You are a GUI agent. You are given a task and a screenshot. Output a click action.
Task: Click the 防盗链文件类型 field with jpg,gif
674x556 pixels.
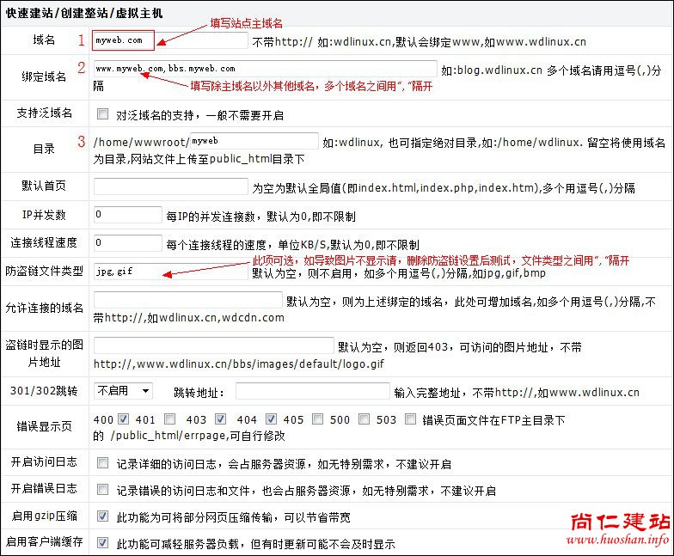[x=170, y=272]
